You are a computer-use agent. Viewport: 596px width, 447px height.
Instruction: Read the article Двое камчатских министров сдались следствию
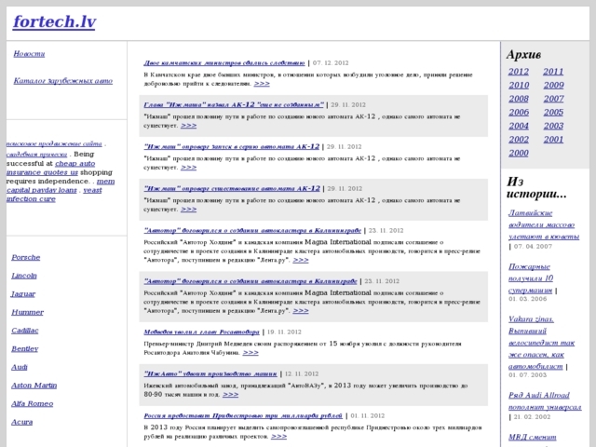point(224,61)
